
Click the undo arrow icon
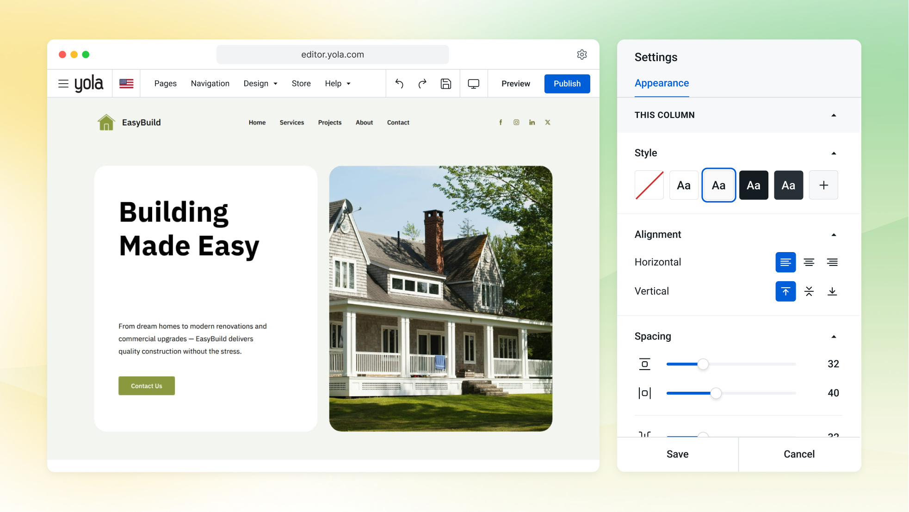click(x=399, y=84)
